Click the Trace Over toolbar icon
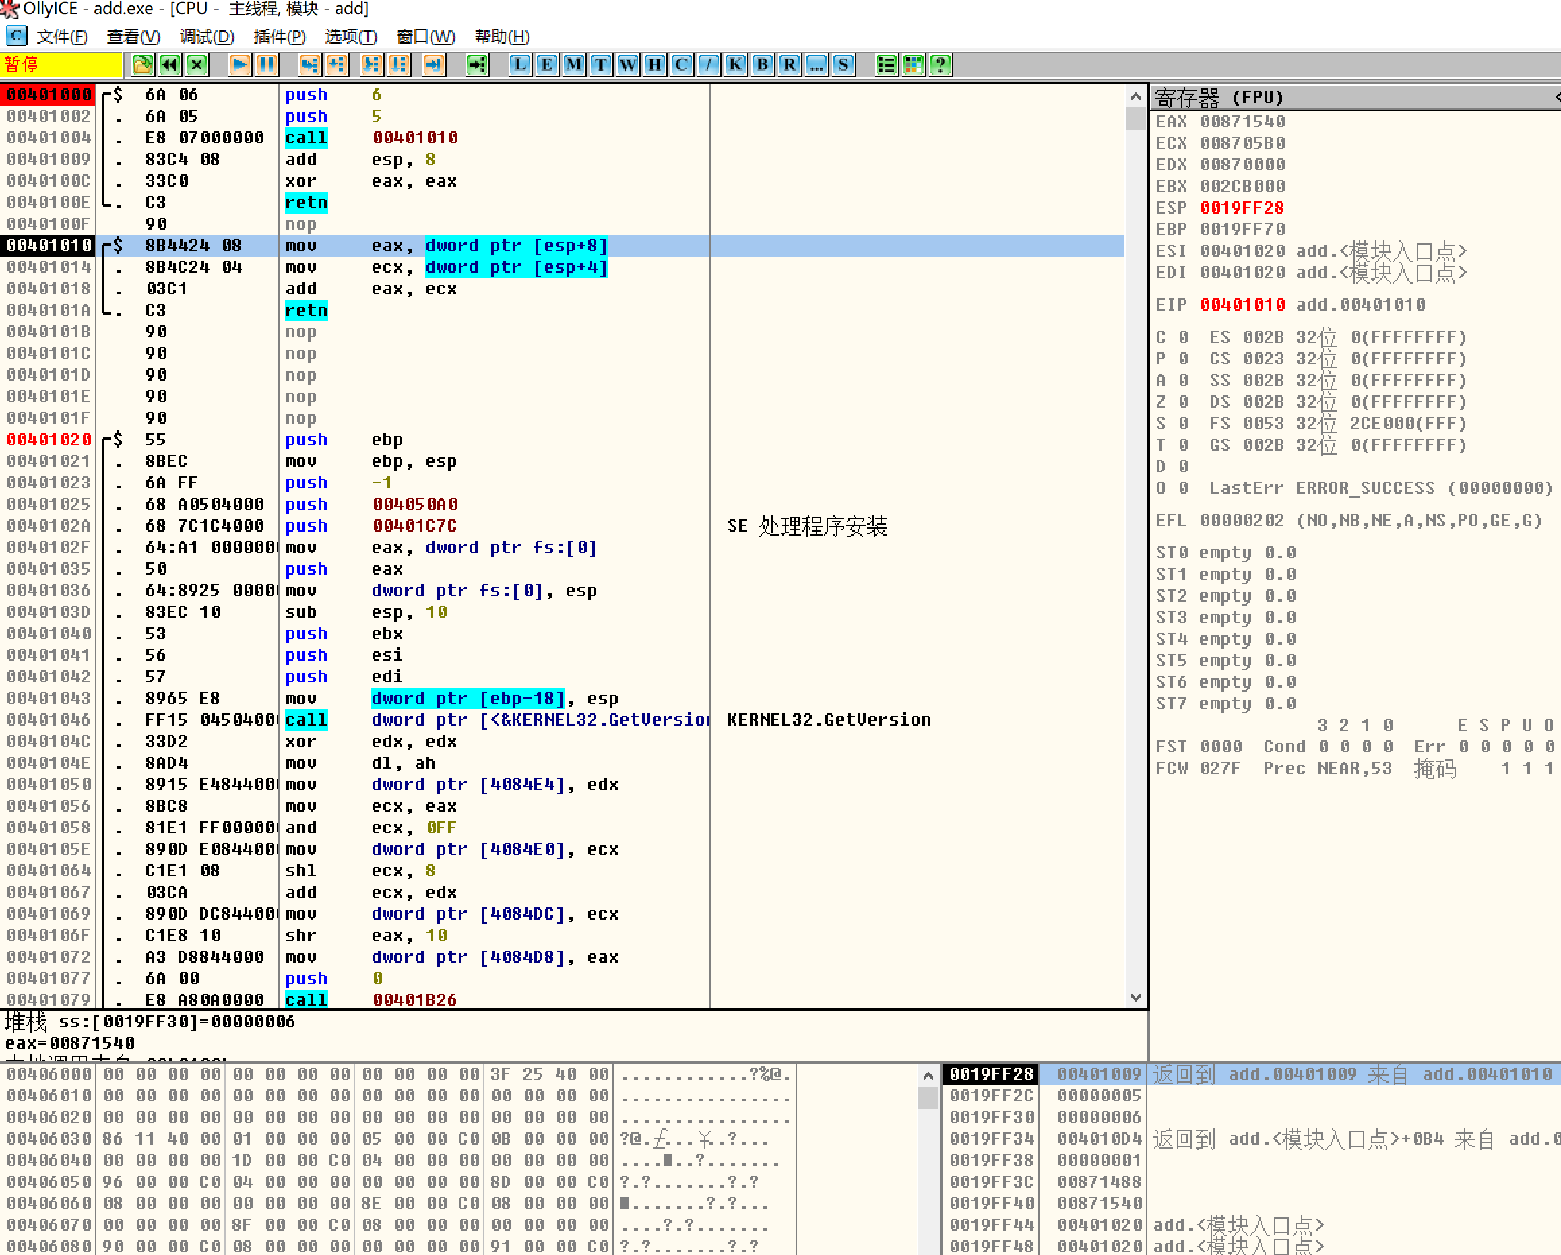This screenshot has width=1561, height=1255. tap(399, 65)
